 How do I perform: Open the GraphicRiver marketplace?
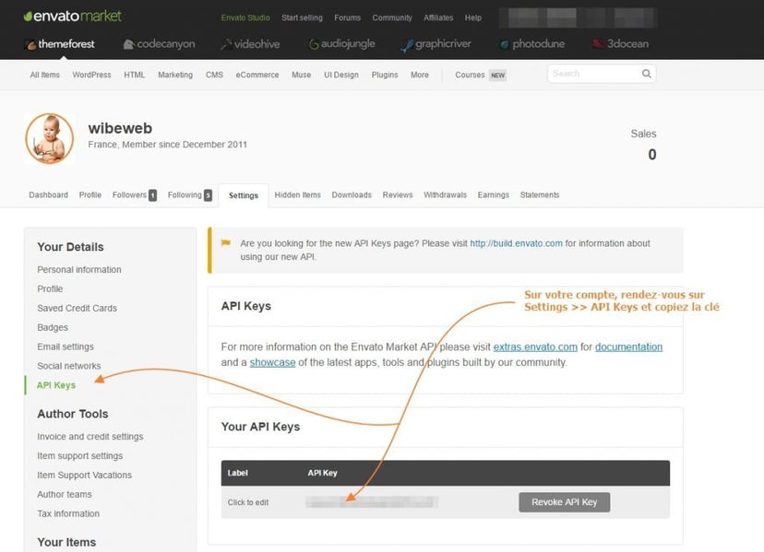[437, 44]
